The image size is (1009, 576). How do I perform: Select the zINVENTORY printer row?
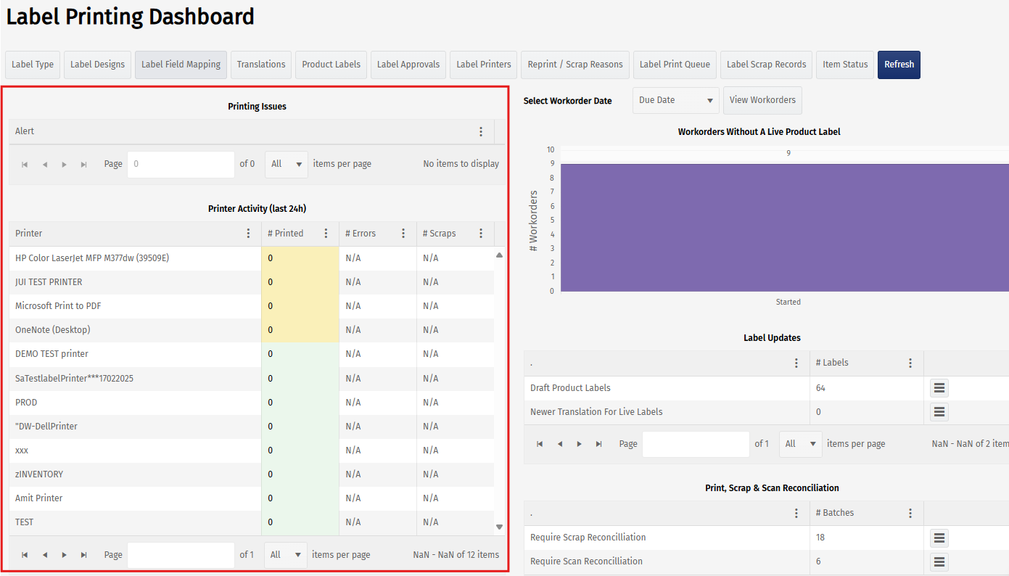(x=252, y=474)
